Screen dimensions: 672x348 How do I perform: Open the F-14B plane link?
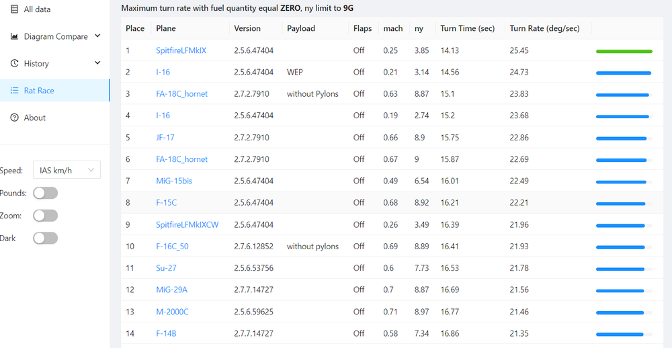click(166, 333)
